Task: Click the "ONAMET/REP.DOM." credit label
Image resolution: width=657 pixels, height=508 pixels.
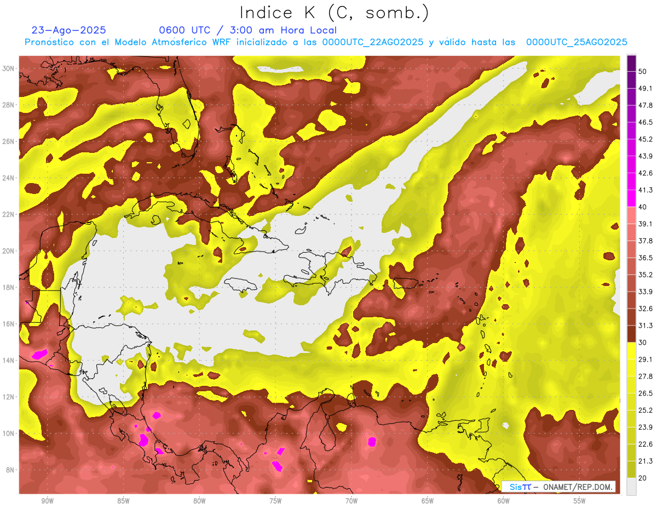Action: pyautogui.click(x=578, y=487)
